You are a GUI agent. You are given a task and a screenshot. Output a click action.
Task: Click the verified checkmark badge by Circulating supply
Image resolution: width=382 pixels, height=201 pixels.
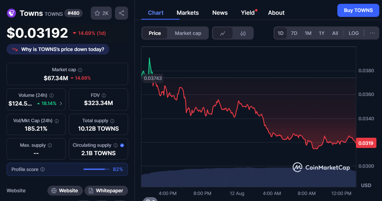(x=122, y=145)
